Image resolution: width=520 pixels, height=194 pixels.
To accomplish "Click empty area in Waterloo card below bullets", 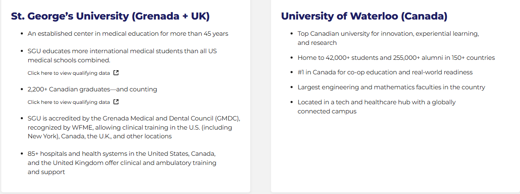I will tap(395, 154).
